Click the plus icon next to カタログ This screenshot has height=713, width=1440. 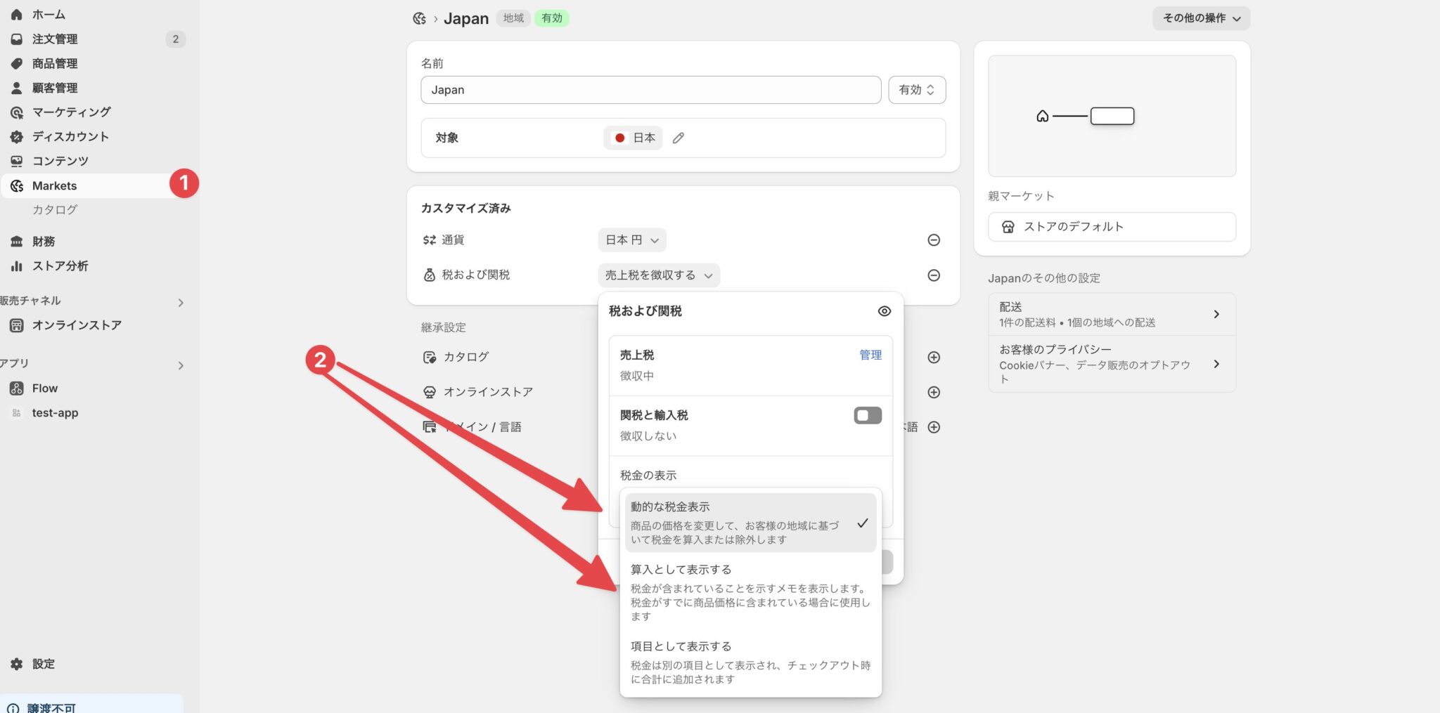(934, 357)
